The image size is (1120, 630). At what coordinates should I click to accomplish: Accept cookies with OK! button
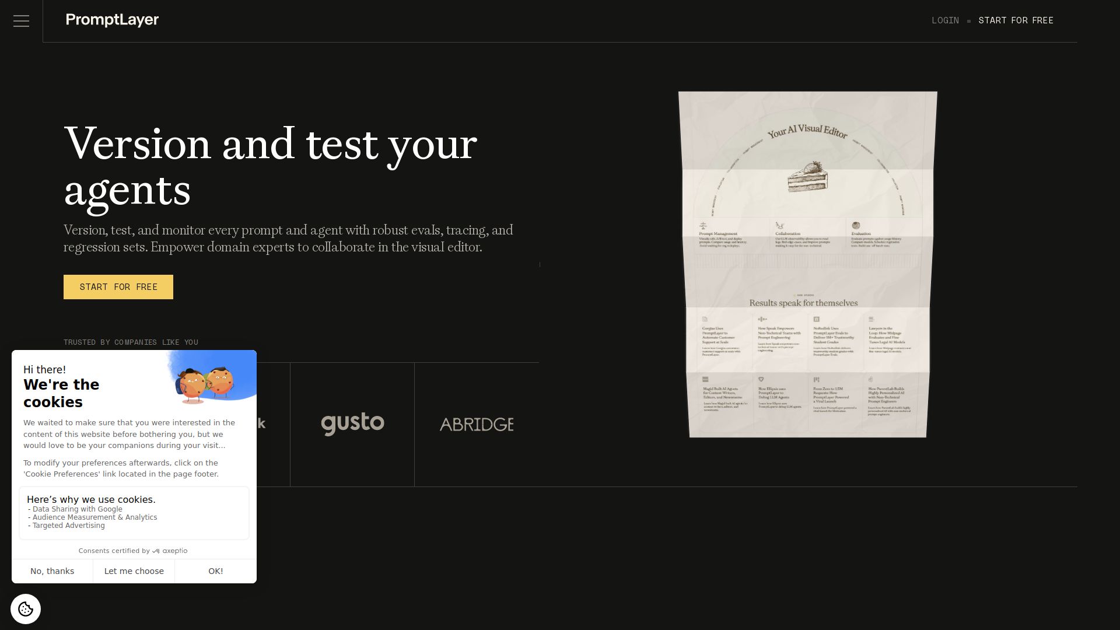[215, 571]
